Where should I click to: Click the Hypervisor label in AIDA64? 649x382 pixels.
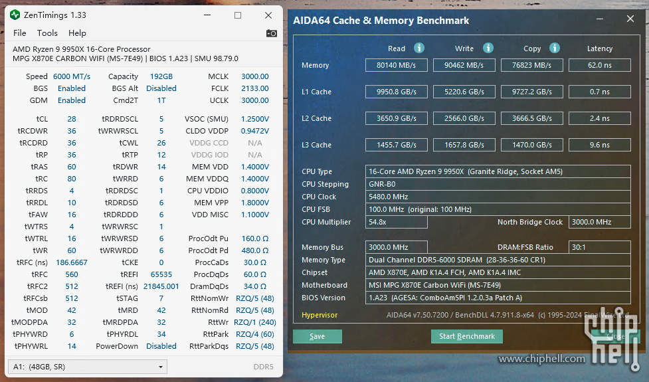[x=320, y=316]
